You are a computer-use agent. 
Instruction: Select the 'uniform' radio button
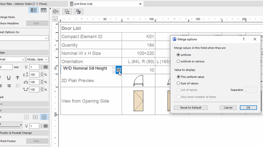[178, 55]
